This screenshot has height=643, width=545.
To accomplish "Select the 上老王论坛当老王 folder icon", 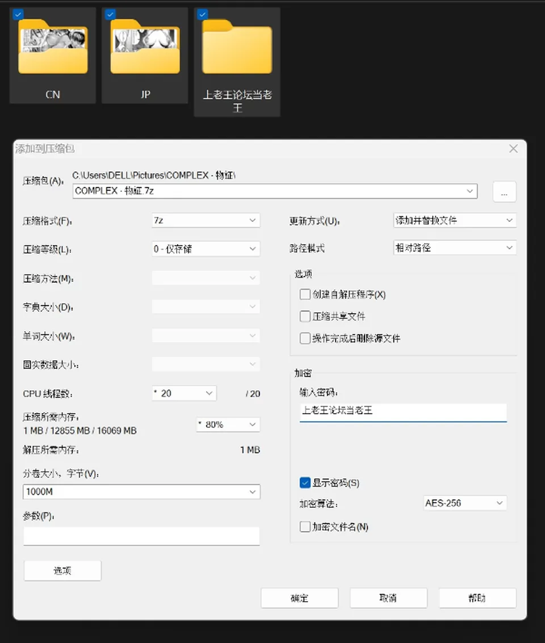I will (237, 47).
